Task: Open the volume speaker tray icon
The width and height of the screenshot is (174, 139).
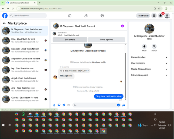Action: [155, 125]
